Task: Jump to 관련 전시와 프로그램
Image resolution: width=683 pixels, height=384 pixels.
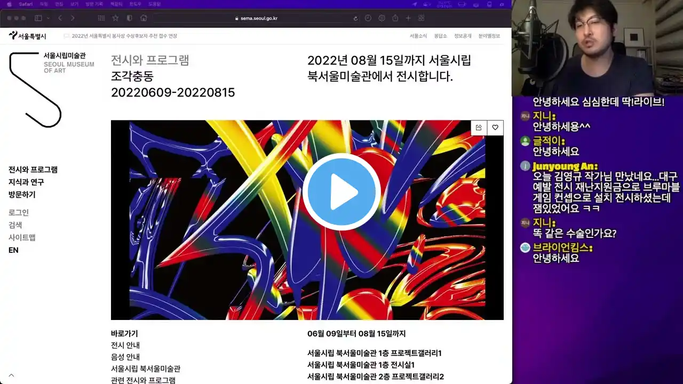Action: 143,380
